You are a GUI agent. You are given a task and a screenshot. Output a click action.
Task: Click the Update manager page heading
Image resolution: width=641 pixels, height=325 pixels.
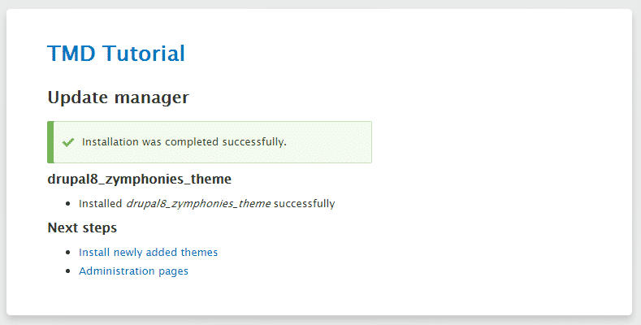[x=118, y=97]
